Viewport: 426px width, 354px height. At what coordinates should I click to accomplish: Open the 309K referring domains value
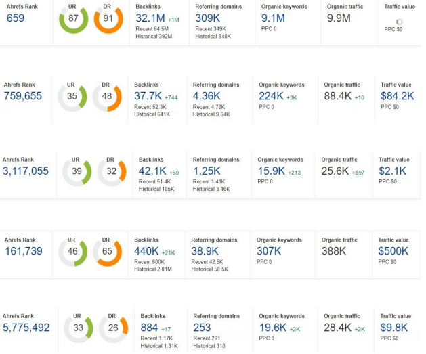click(207, 18)
